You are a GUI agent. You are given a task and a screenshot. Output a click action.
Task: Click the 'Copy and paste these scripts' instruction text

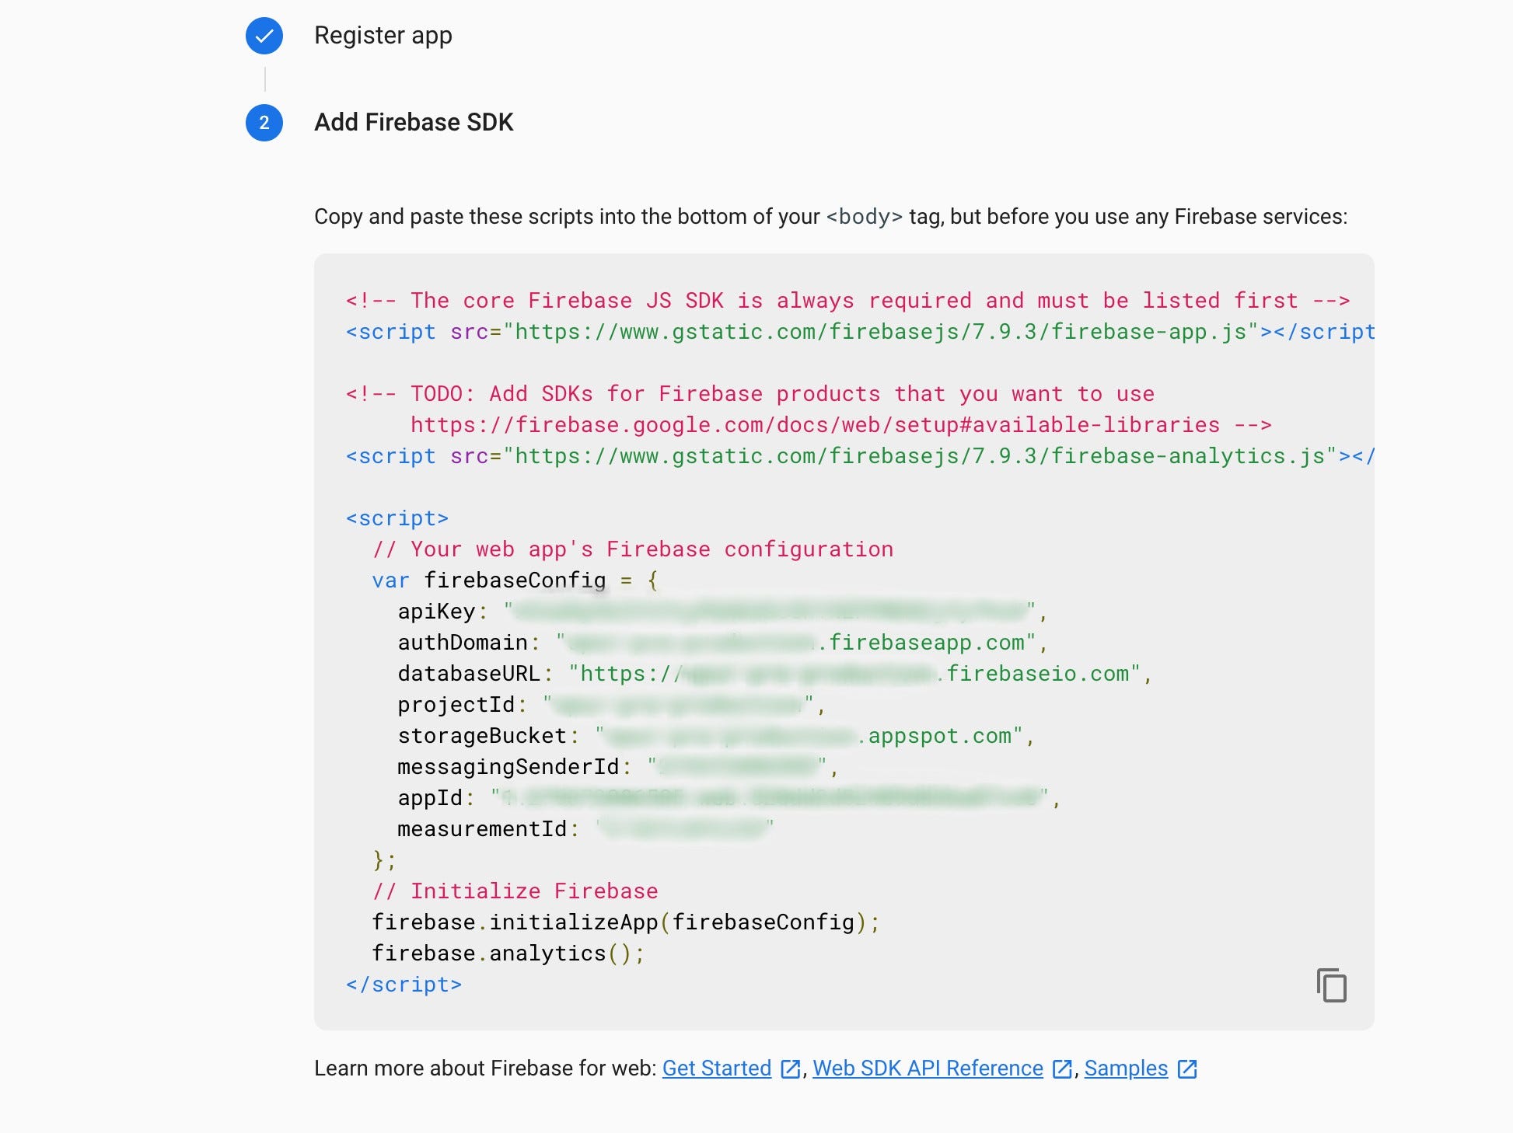(830, 217)
